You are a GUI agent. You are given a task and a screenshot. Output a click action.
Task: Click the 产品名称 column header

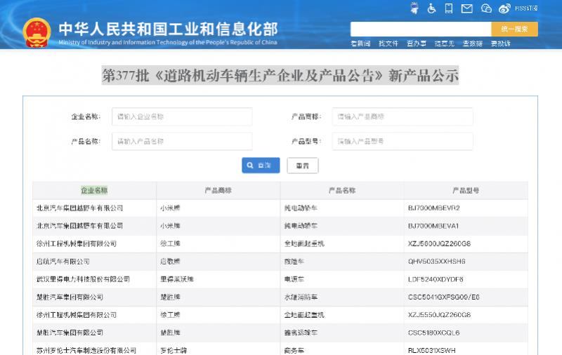342,190
